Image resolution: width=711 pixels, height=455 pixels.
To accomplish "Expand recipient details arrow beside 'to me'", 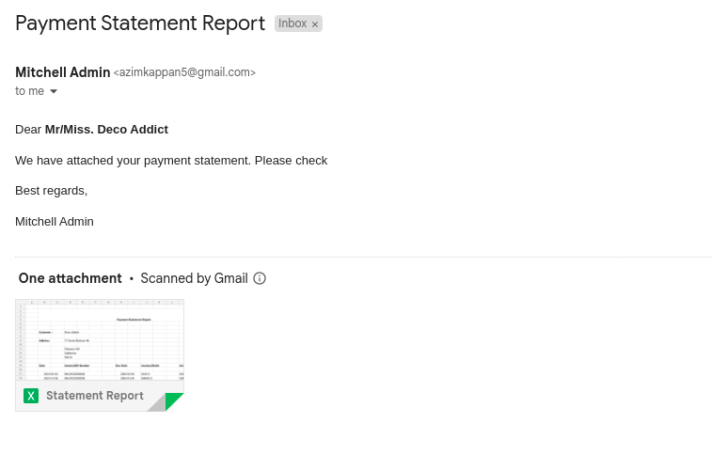I will coord(54,91).
